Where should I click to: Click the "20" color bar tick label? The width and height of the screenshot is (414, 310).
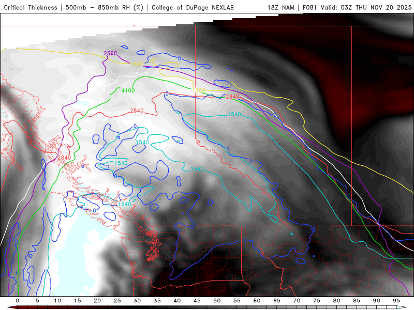(x=97, y=301)
